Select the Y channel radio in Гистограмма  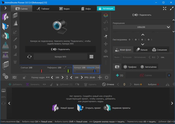pyautogui.click(x=130, y=39)
